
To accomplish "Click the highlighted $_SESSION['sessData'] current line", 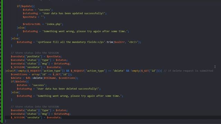I will click(36, 117).
